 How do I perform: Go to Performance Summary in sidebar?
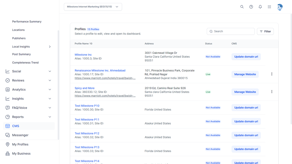pos(27,22)
